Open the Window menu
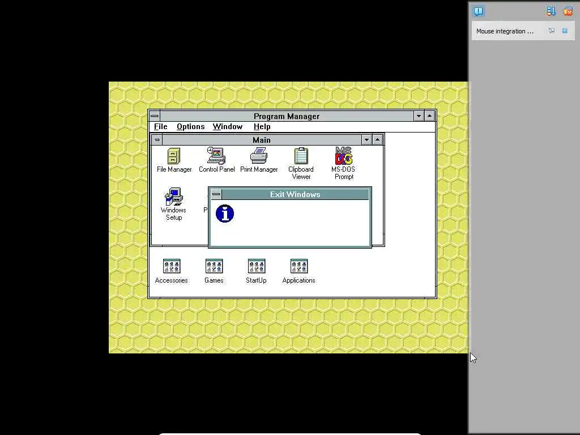 point(228,126)
